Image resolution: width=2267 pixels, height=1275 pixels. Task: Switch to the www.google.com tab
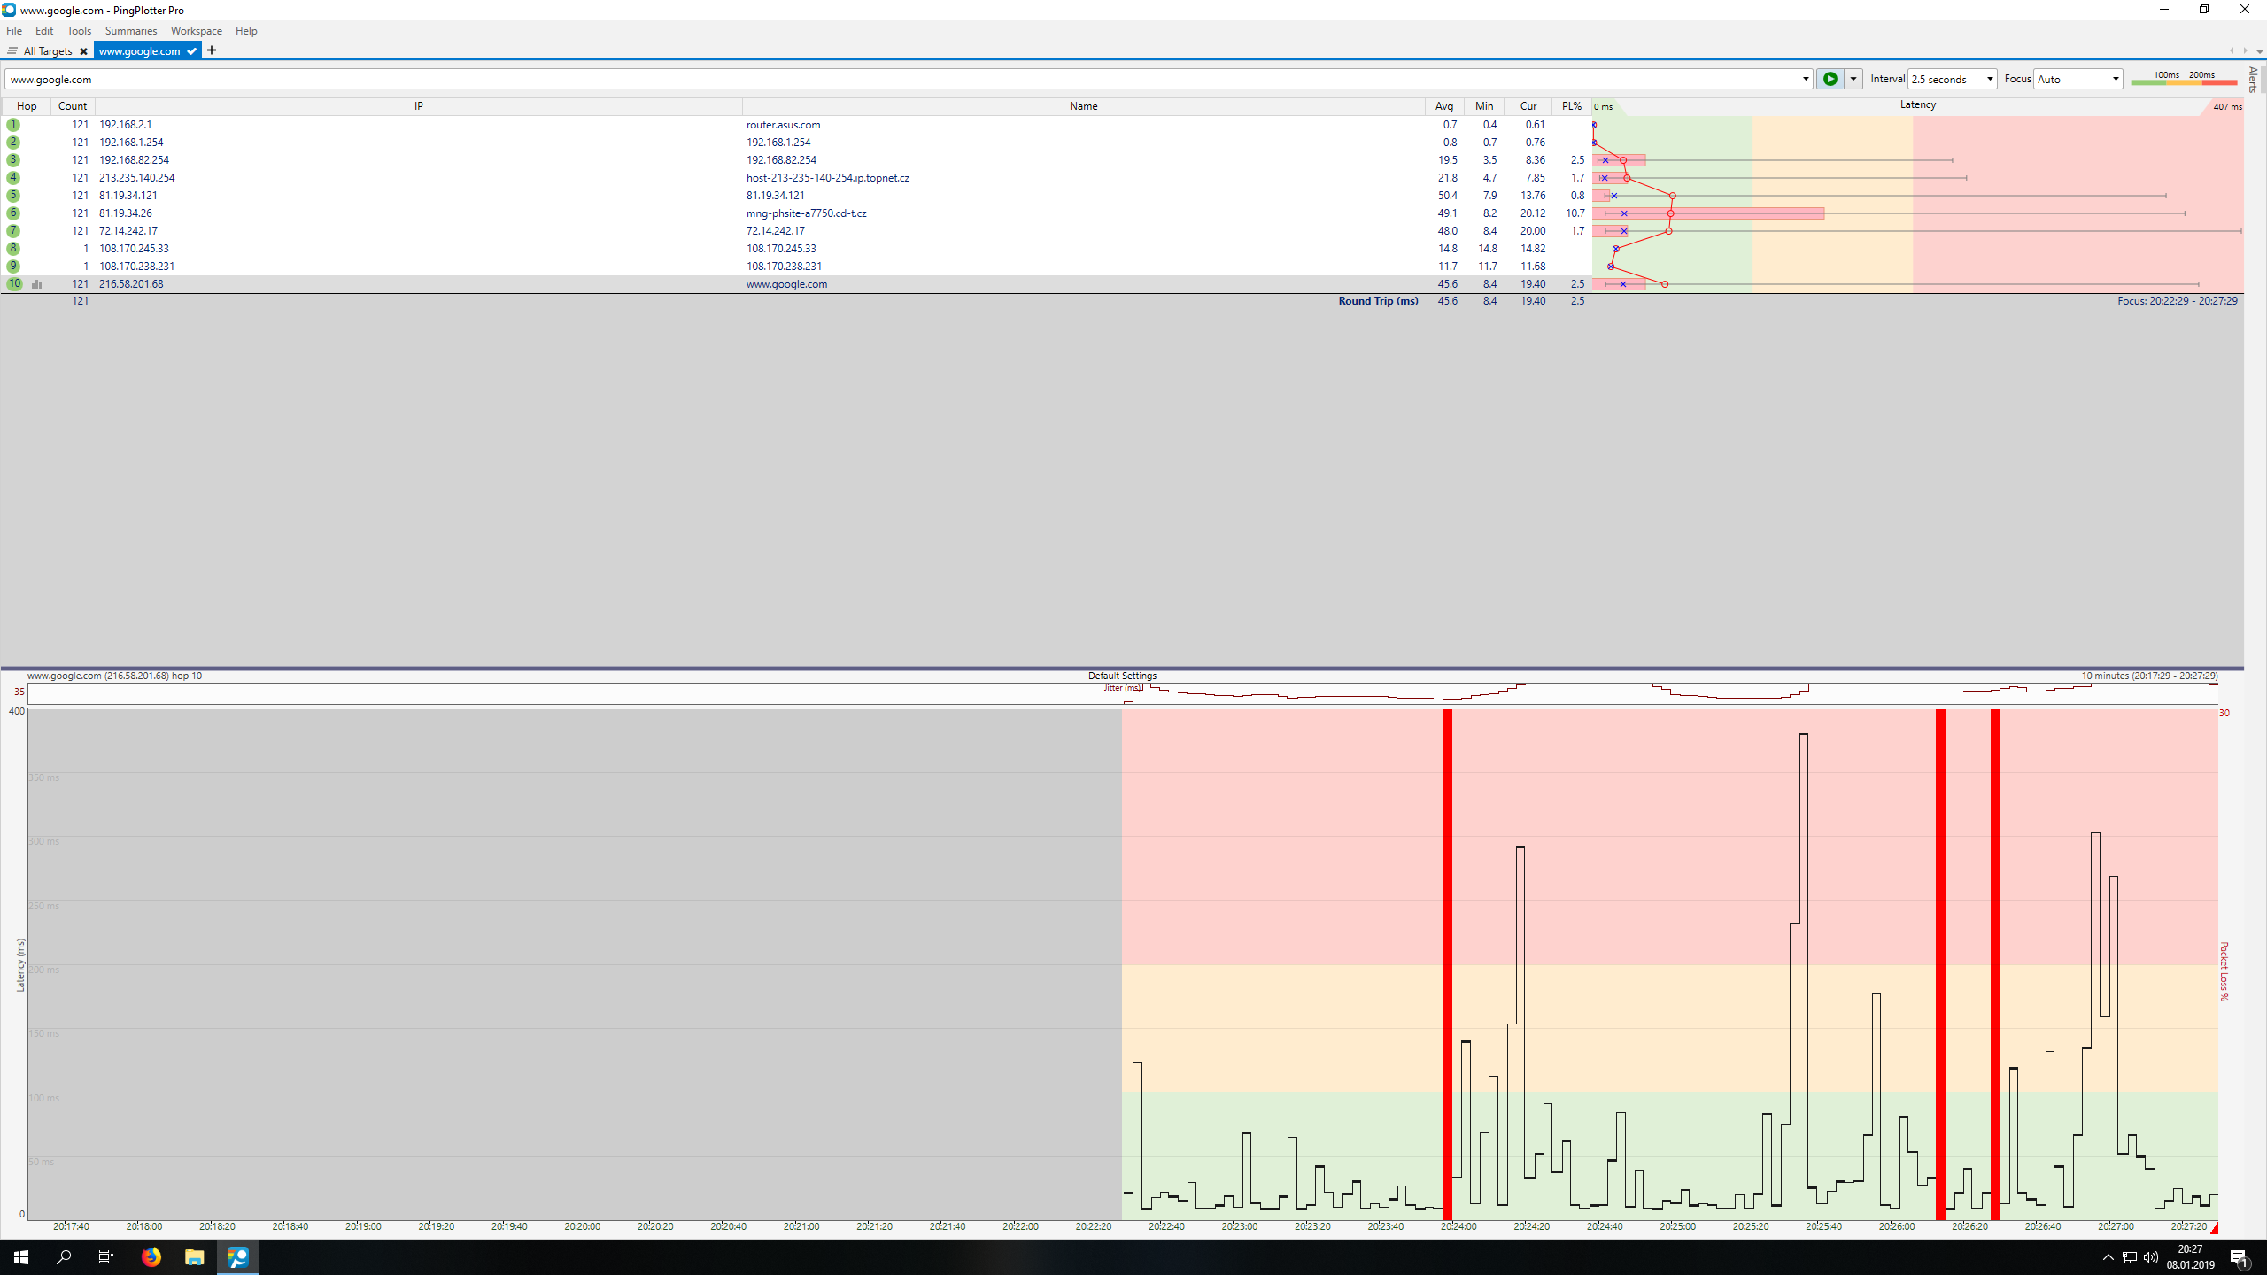(x=140, y=51)
